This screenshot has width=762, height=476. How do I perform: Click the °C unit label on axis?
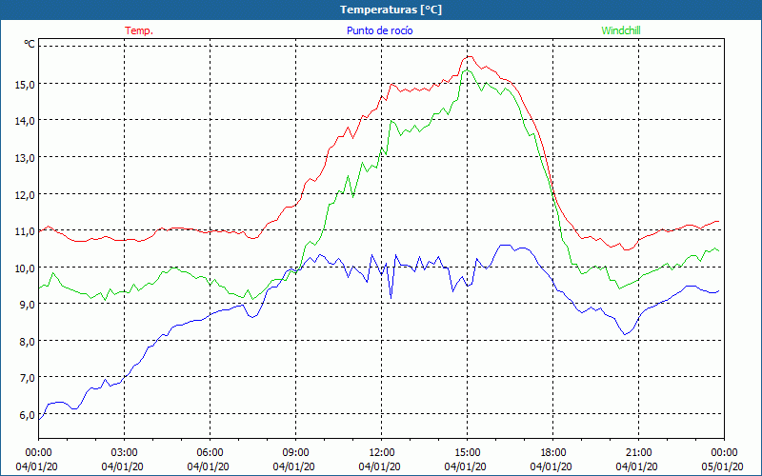pyautogui.click(x=30, y=44)
